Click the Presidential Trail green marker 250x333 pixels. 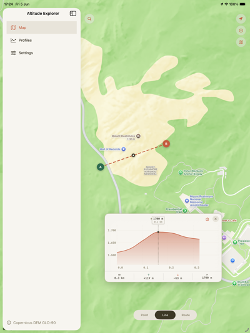click(x=185, y=210)
